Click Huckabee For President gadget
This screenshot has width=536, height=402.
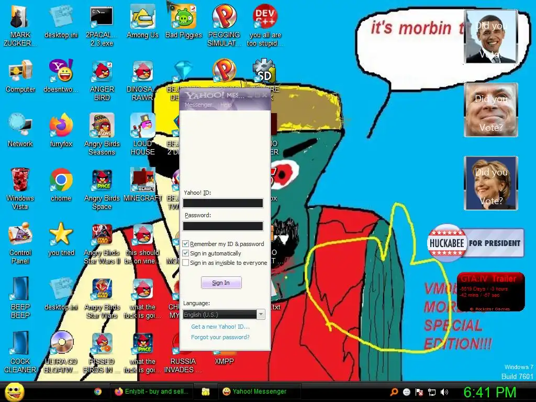pyautogui.click(x=475, y=243)
